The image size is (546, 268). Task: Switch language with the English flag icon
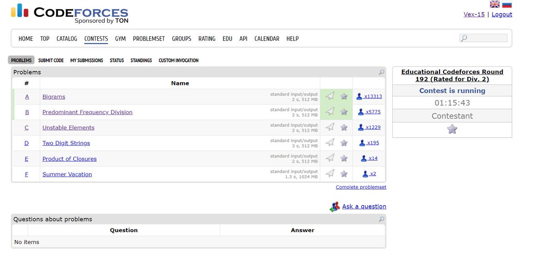click(495, 4)
